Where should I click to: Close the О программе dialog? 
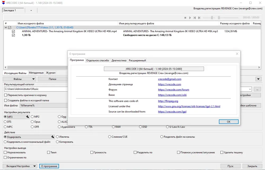(x=237, y=54)
